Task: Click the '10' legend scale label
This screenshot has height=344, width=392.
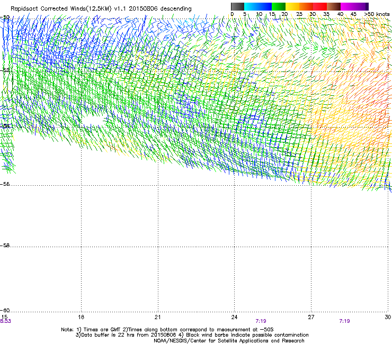Action: [259, 14]
